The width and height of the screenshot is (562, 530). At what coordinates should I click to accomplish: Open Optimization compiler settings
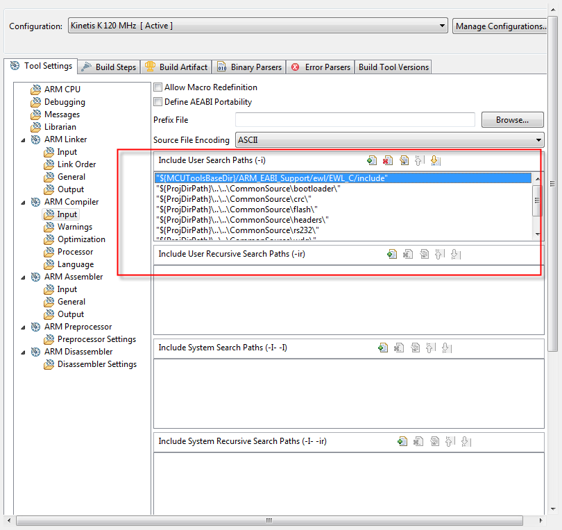click(81, 239)
